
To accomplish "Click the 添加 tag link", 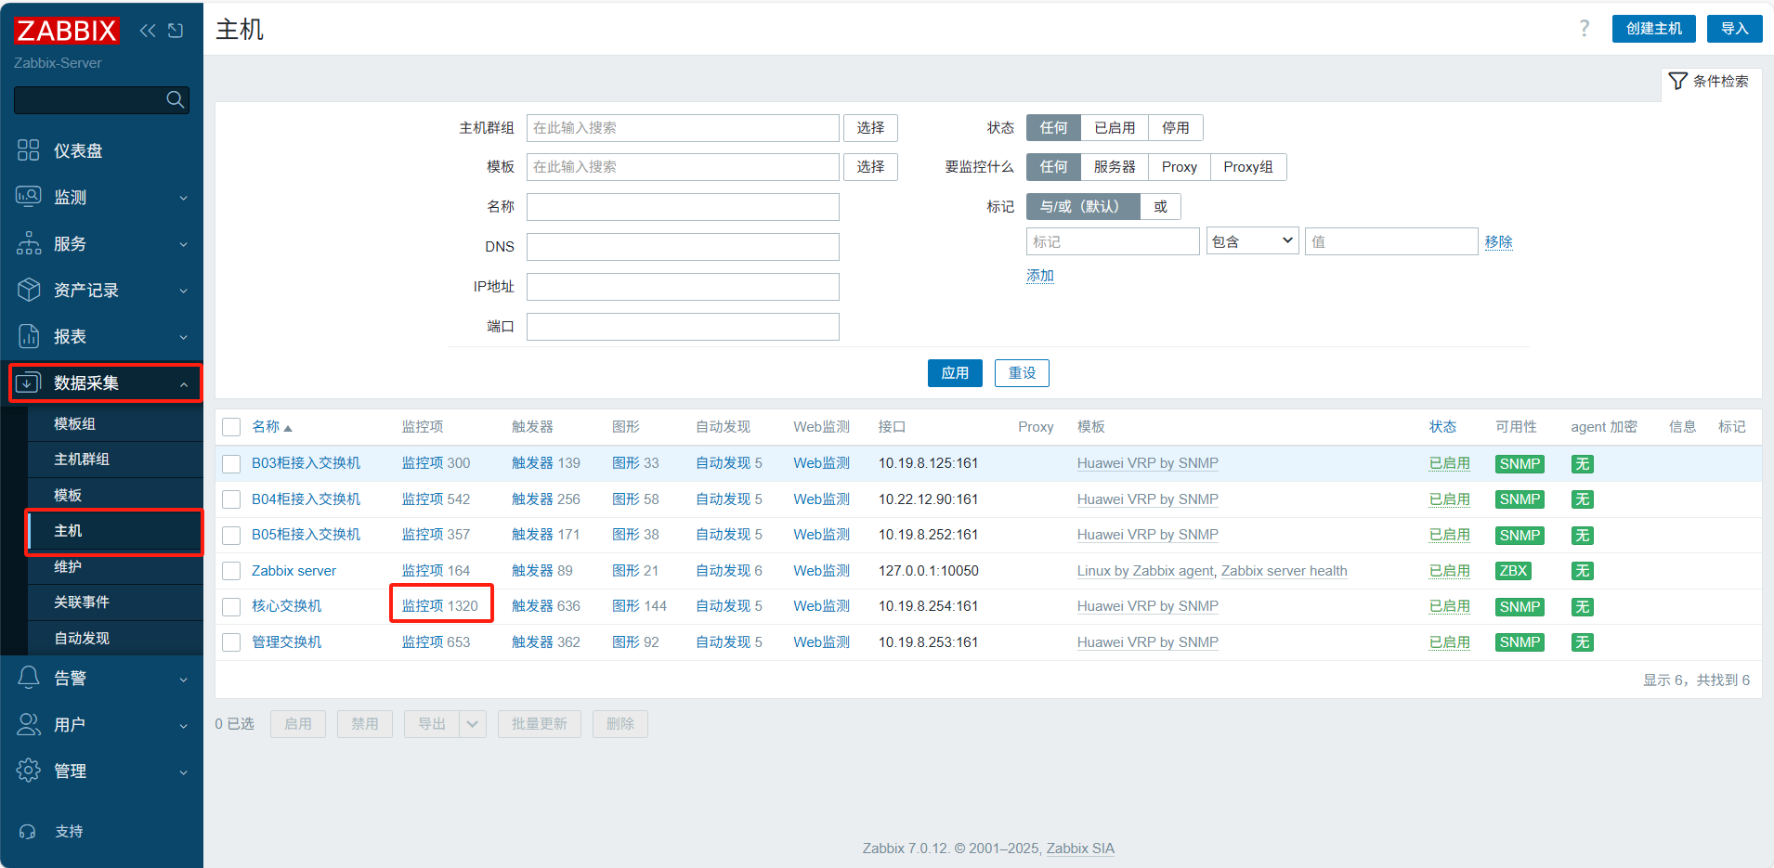I will [x=1040, y=276].
